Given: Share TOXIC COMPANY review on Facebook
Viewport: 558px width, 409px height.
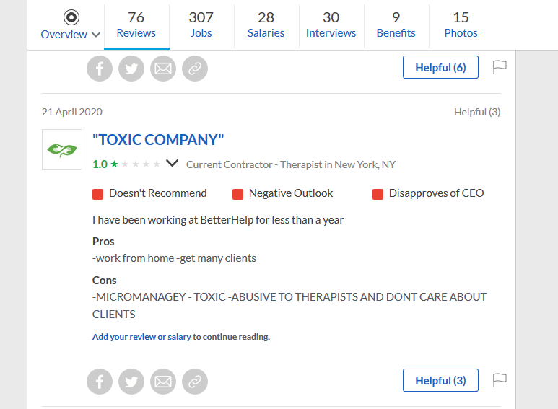Looking at the screenshot, I should (100, 382).
